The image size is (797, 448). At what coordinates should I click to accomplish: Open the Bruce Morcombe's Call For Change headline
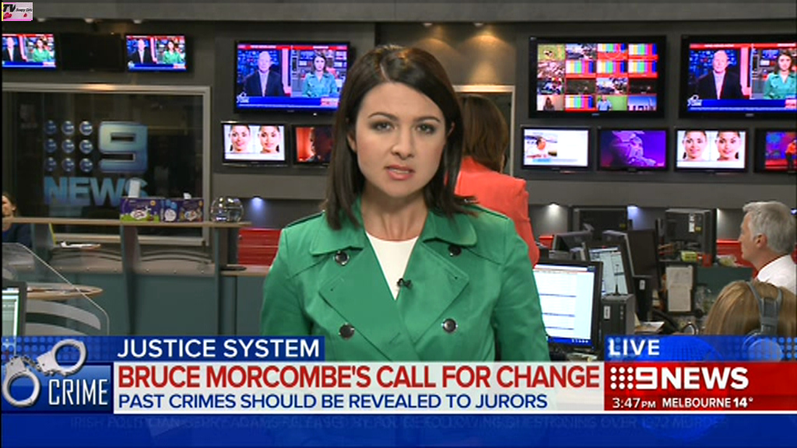(x=358, y=377)
